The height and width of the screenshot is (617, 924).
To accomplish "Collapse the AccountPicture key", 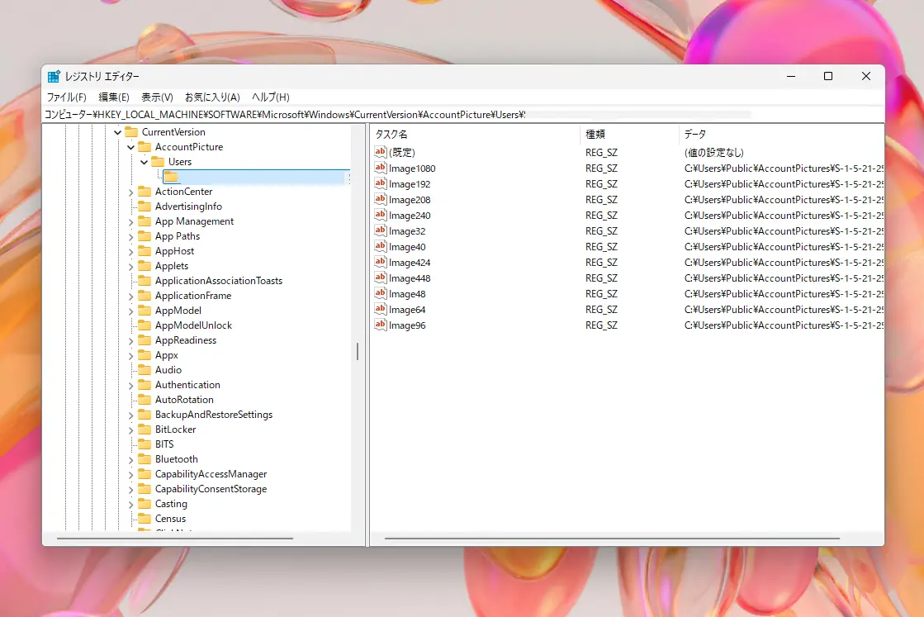I will (x=130, y=147).
